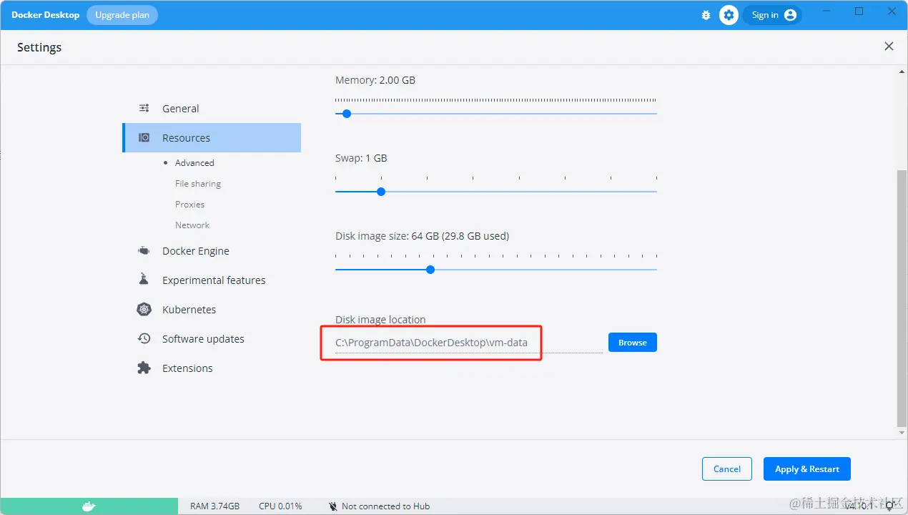Click the bug troubleshoot icon in title bar
The width and height of the screenshot is (908, 515).
tap(706, 15)
